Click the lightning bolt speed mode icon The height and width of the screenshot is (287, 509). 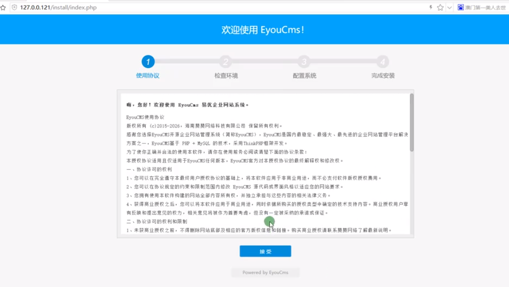pyautogui.click(x=431, y=8)
